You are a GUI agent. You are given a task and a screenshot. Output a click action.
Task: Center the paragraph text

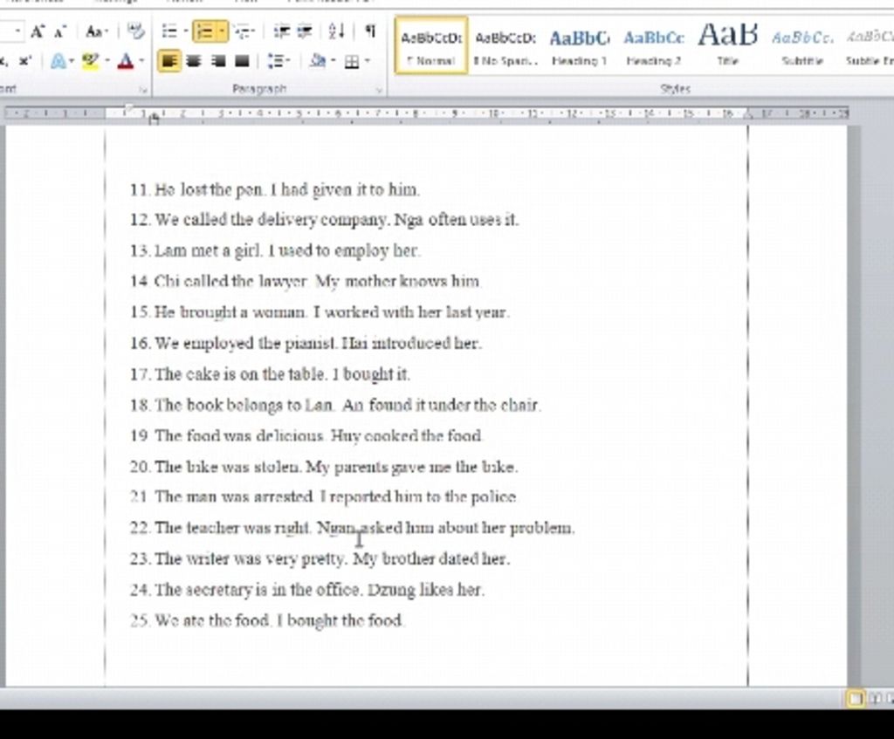[x=194, y=60]
